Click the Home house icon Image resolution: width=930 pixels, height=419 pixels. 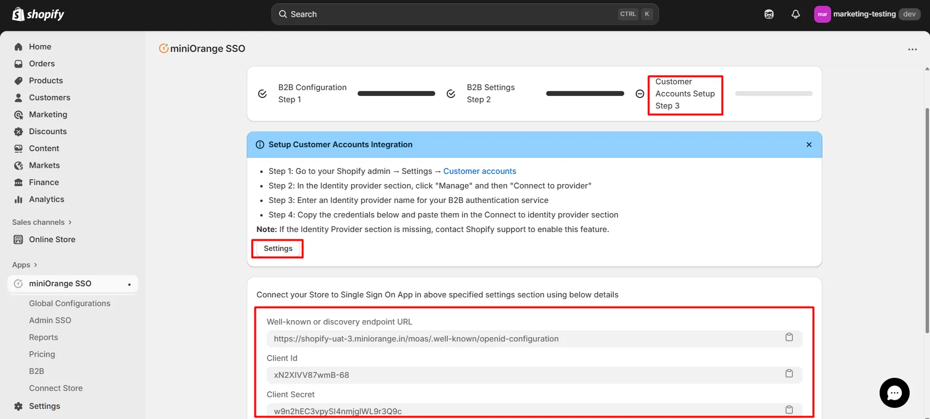click(x=18, y=47)
